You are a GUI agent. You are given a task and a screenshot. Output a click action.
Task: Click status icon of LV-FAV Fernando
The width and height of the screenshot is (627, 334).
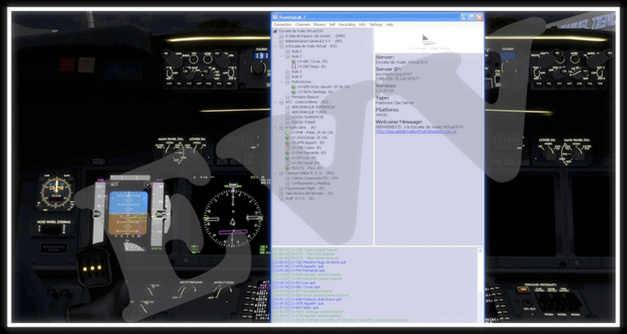tap(288, 153)
